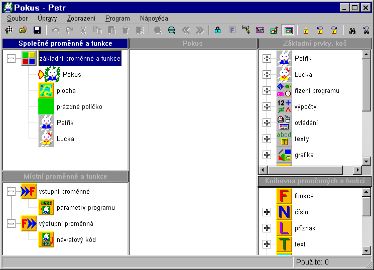This screenshot has height=270, width=374.
Task: Click the open folder toolbar icon
Action: pyautogui.click(x=23, y=31)
